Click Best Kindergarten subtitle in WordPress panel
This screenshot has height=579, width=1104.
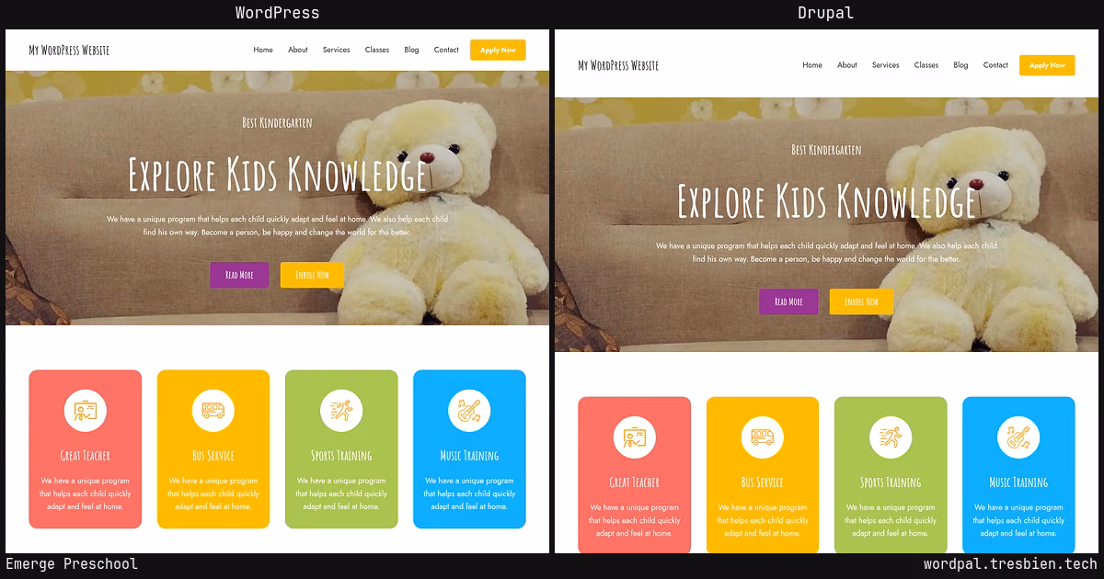(277, 122)
